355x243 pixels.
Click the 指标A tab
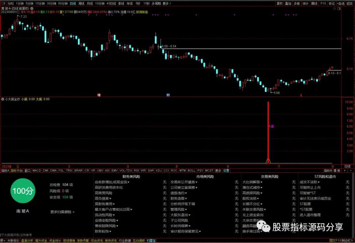5,171
